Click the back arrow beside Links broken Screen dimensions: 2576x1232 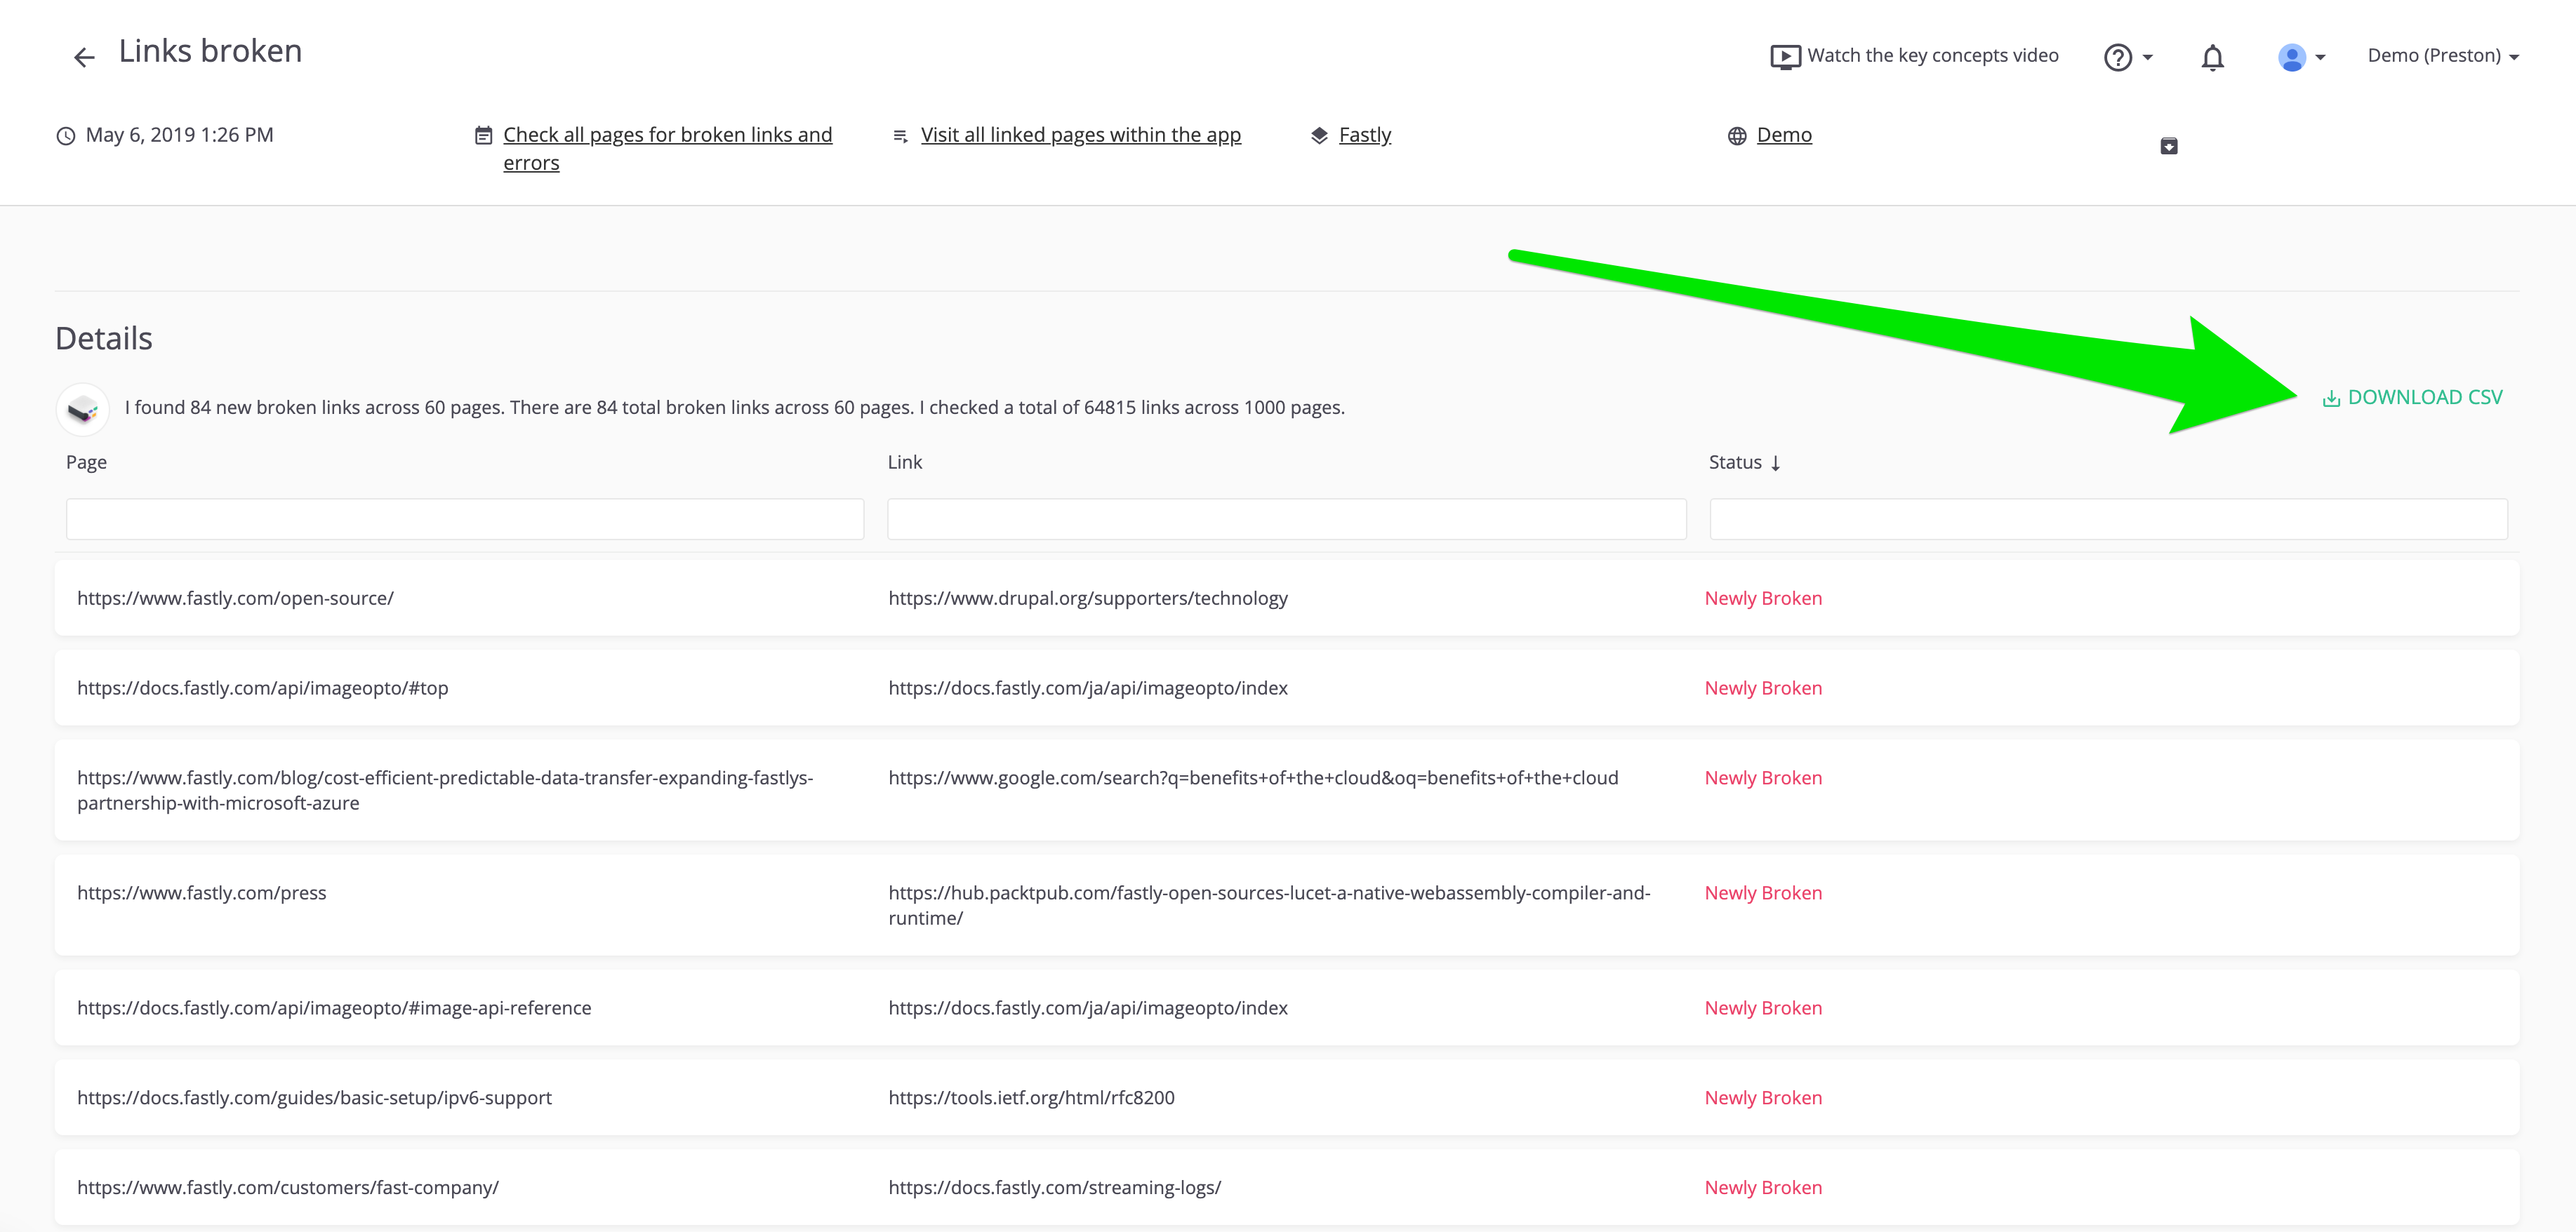click(84, 57)
